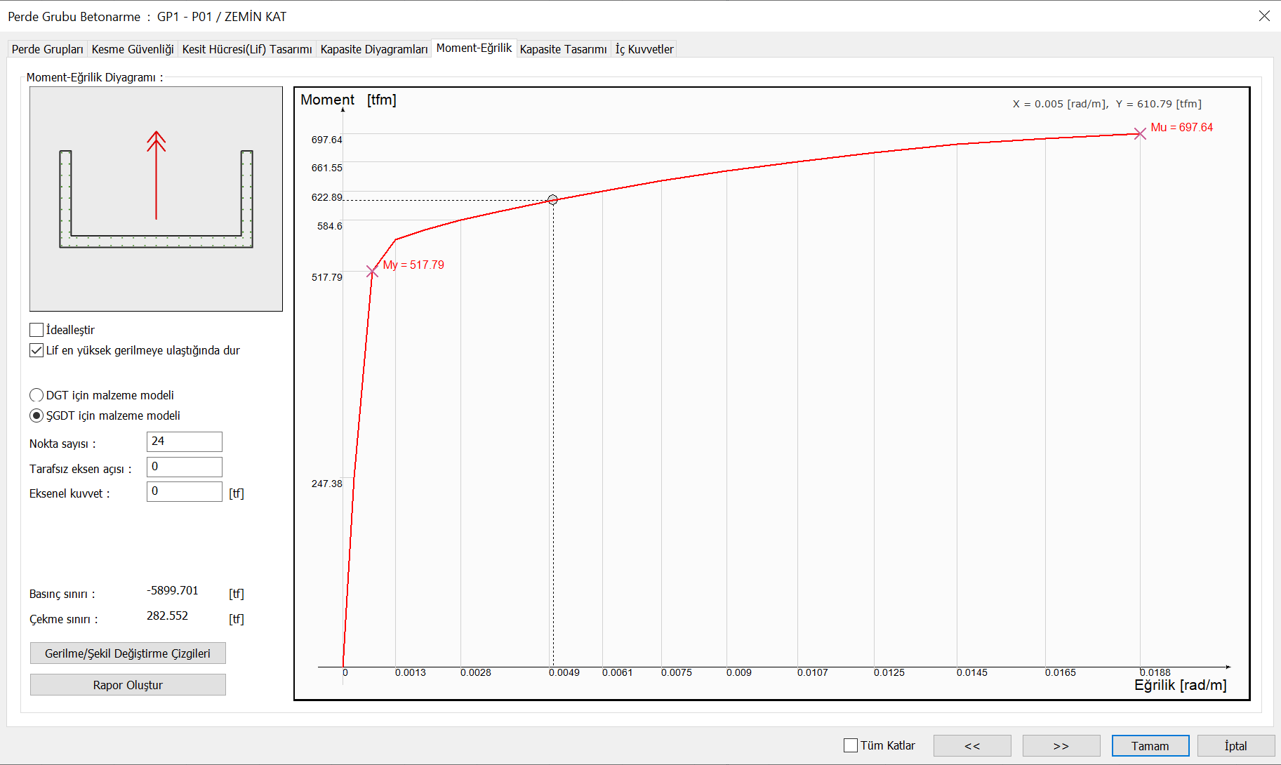Click the red direction arrow in section preview
1281x765 pixels.
coord(156,175)
